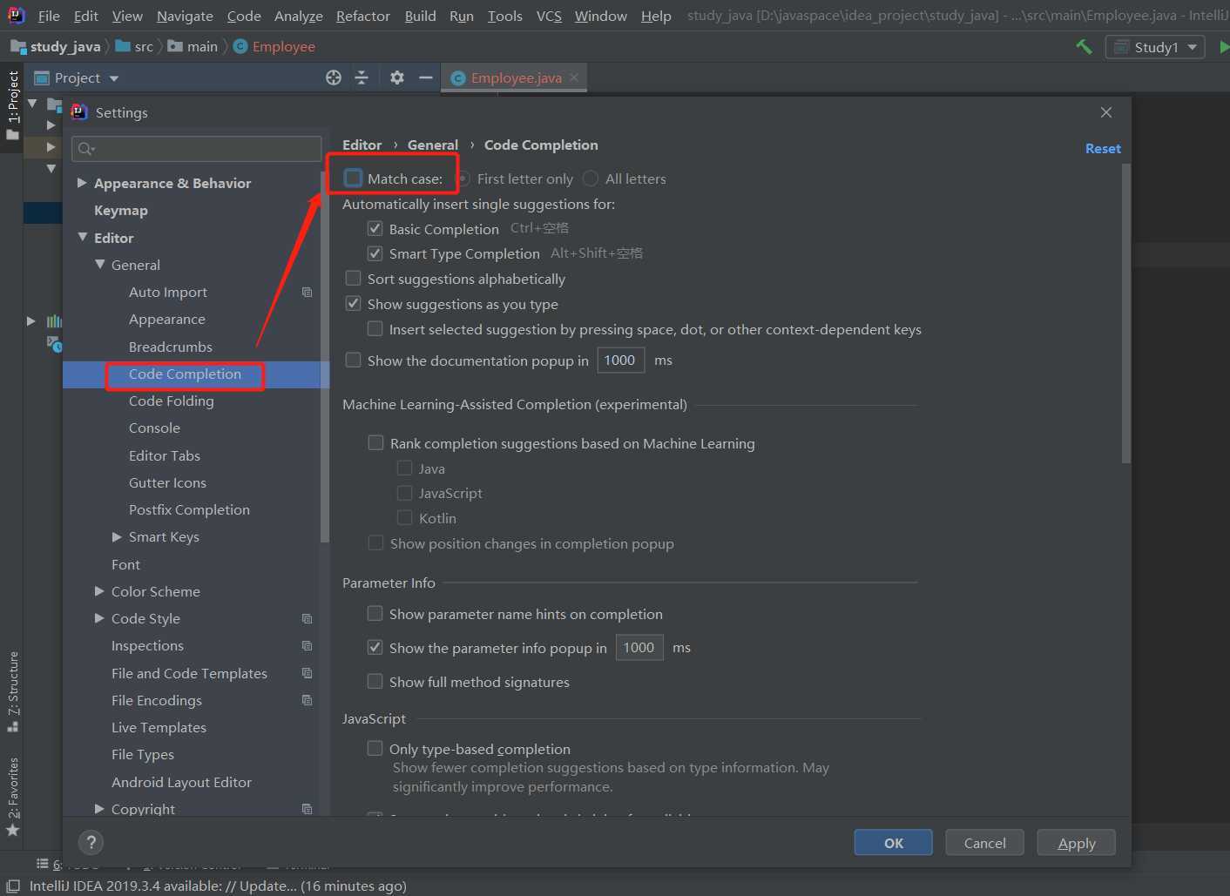Click the search magnifier icon in Settings
The image size is (1230, 896).
click(86, 149)
